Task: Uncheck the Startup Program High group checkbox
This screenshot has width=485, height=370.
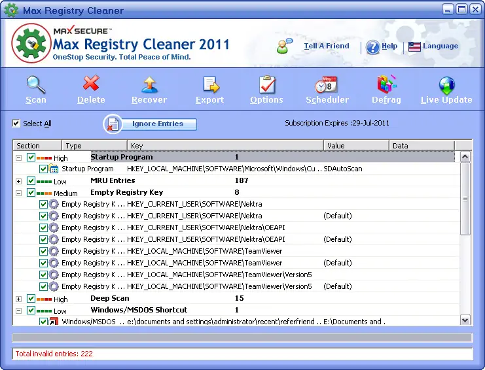Action: 31,157
